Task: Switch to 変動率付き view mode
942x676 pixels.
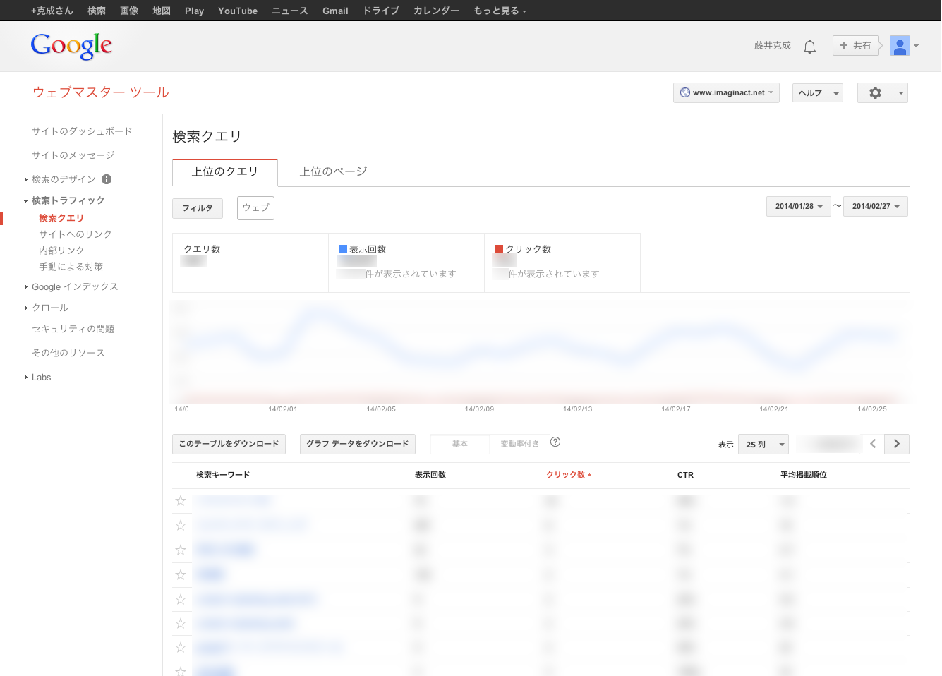Action: pyautogui.click(x=519, y=444)
